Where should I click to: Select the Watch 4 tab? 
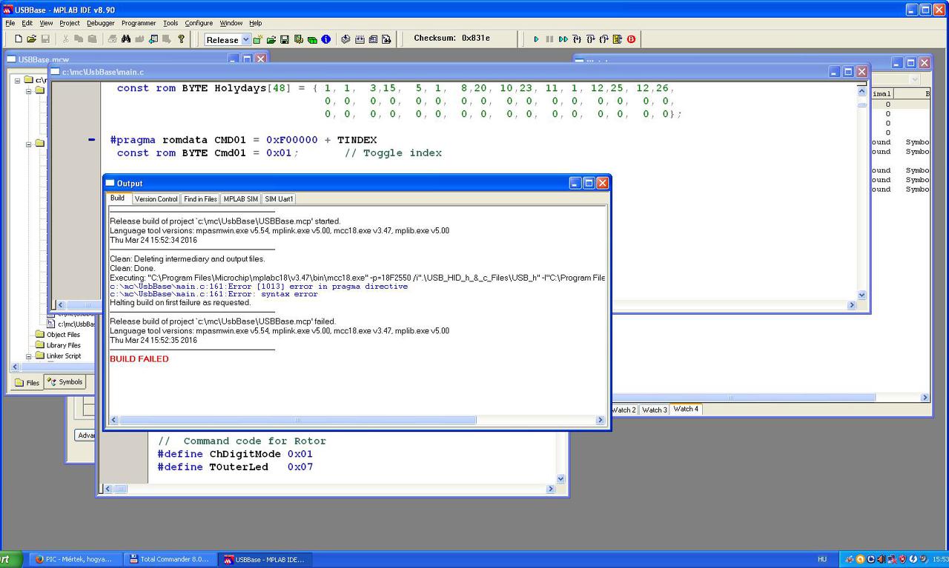click(685, 409)
